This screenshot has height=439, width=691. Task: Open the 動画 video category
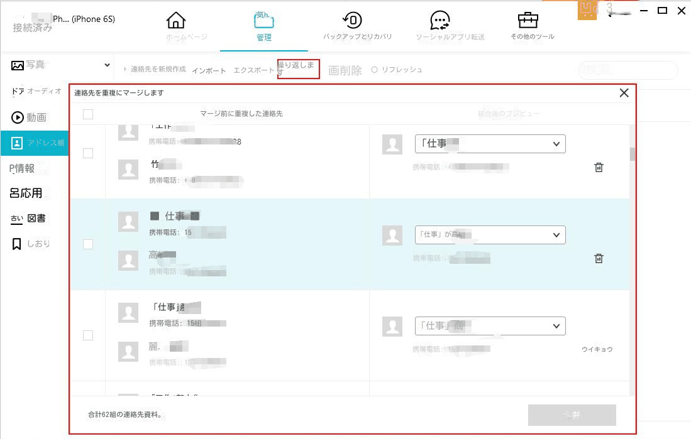pos(29,117)
